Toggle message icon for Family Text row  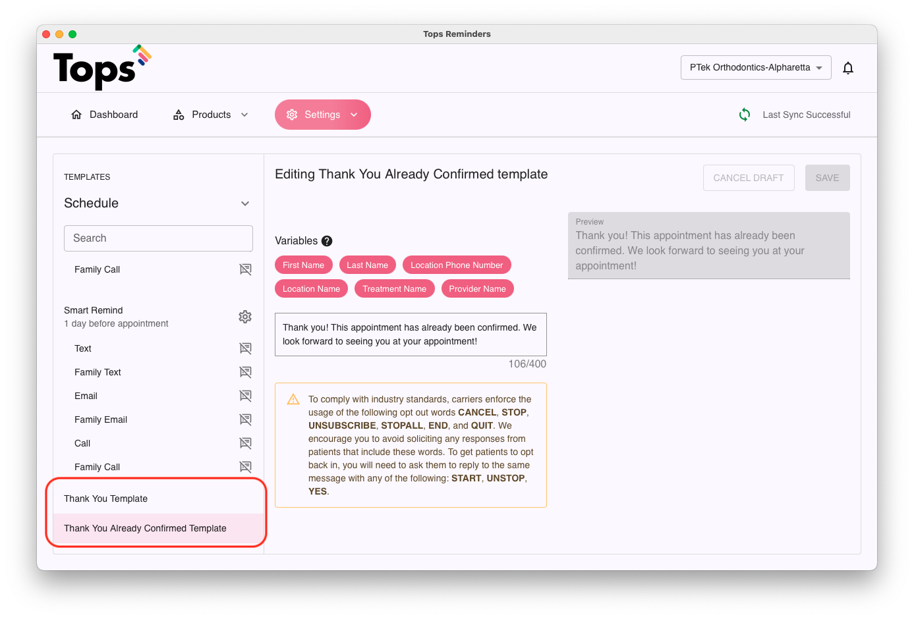coord(245,372)
